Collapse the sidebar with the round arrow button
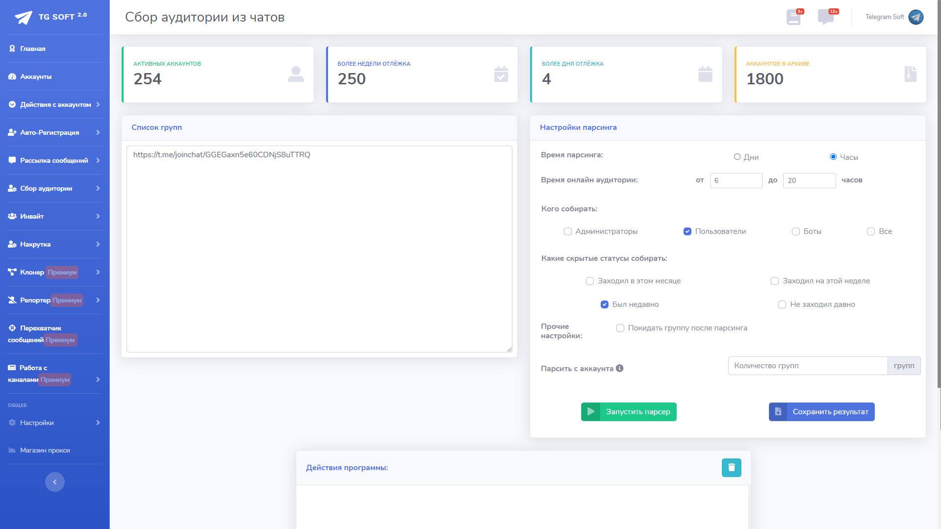This screenshot has width=941, height=529. [x=55, y=482]
